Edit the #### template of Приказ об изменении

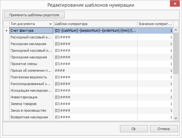tap(95, 70)
